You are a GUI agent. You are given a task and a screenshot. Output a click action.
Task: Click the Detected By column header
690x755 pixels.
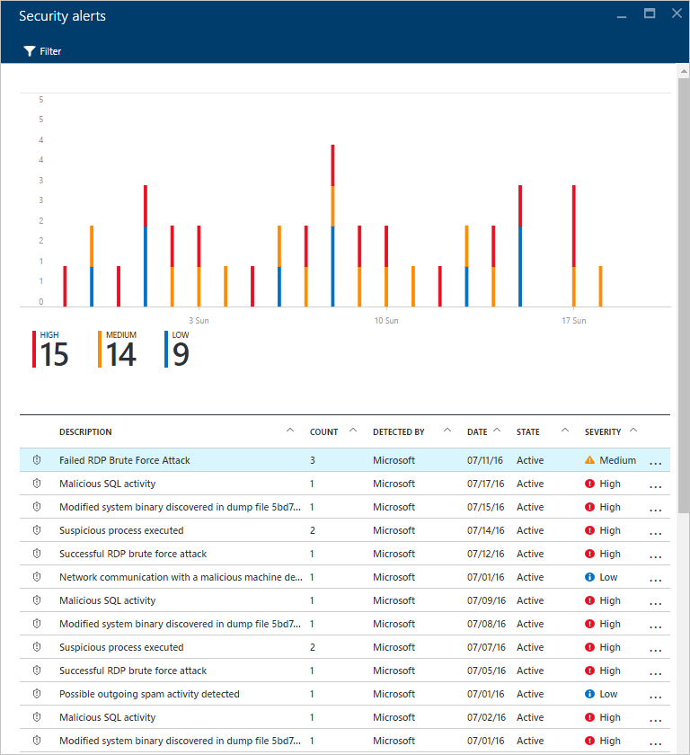pos(398,432)
